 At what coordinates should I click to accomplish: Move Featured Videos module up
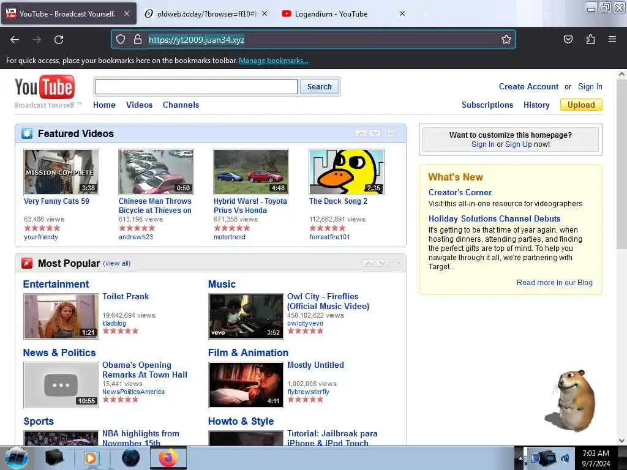coord(361,133)
